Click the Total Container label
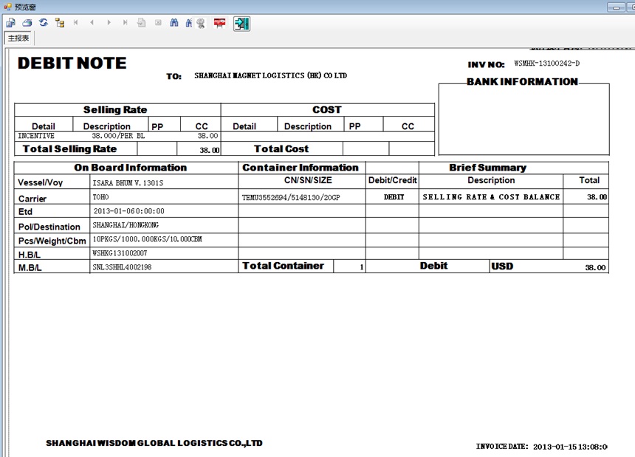 [x=283, y=266]
